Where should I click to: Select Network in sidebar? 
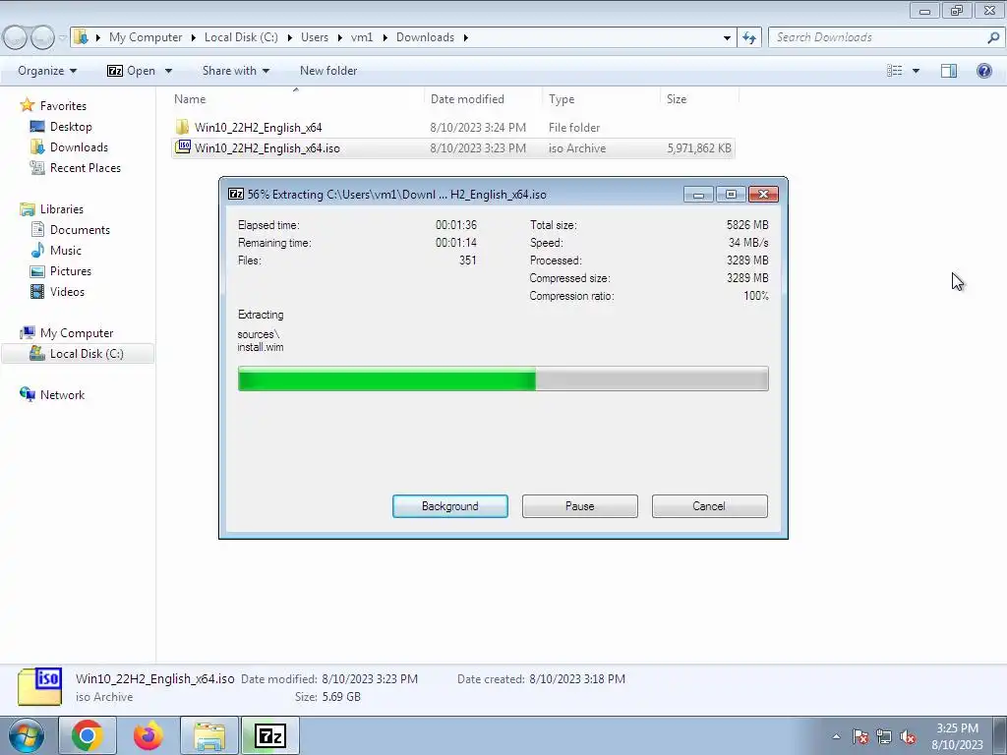pyautogui.click(x=62, y=394)
